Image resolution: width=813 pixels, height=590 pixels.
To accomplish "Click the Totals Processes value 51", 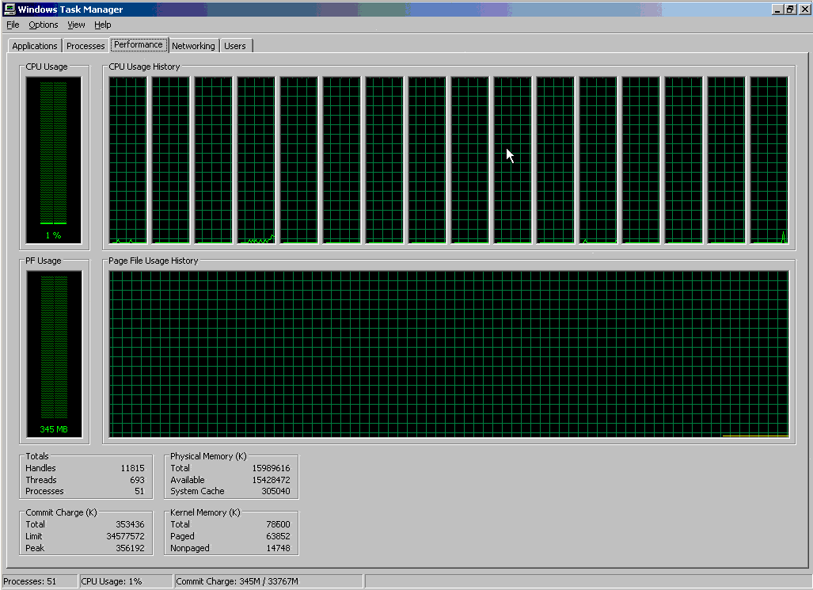I will (139, 491).
